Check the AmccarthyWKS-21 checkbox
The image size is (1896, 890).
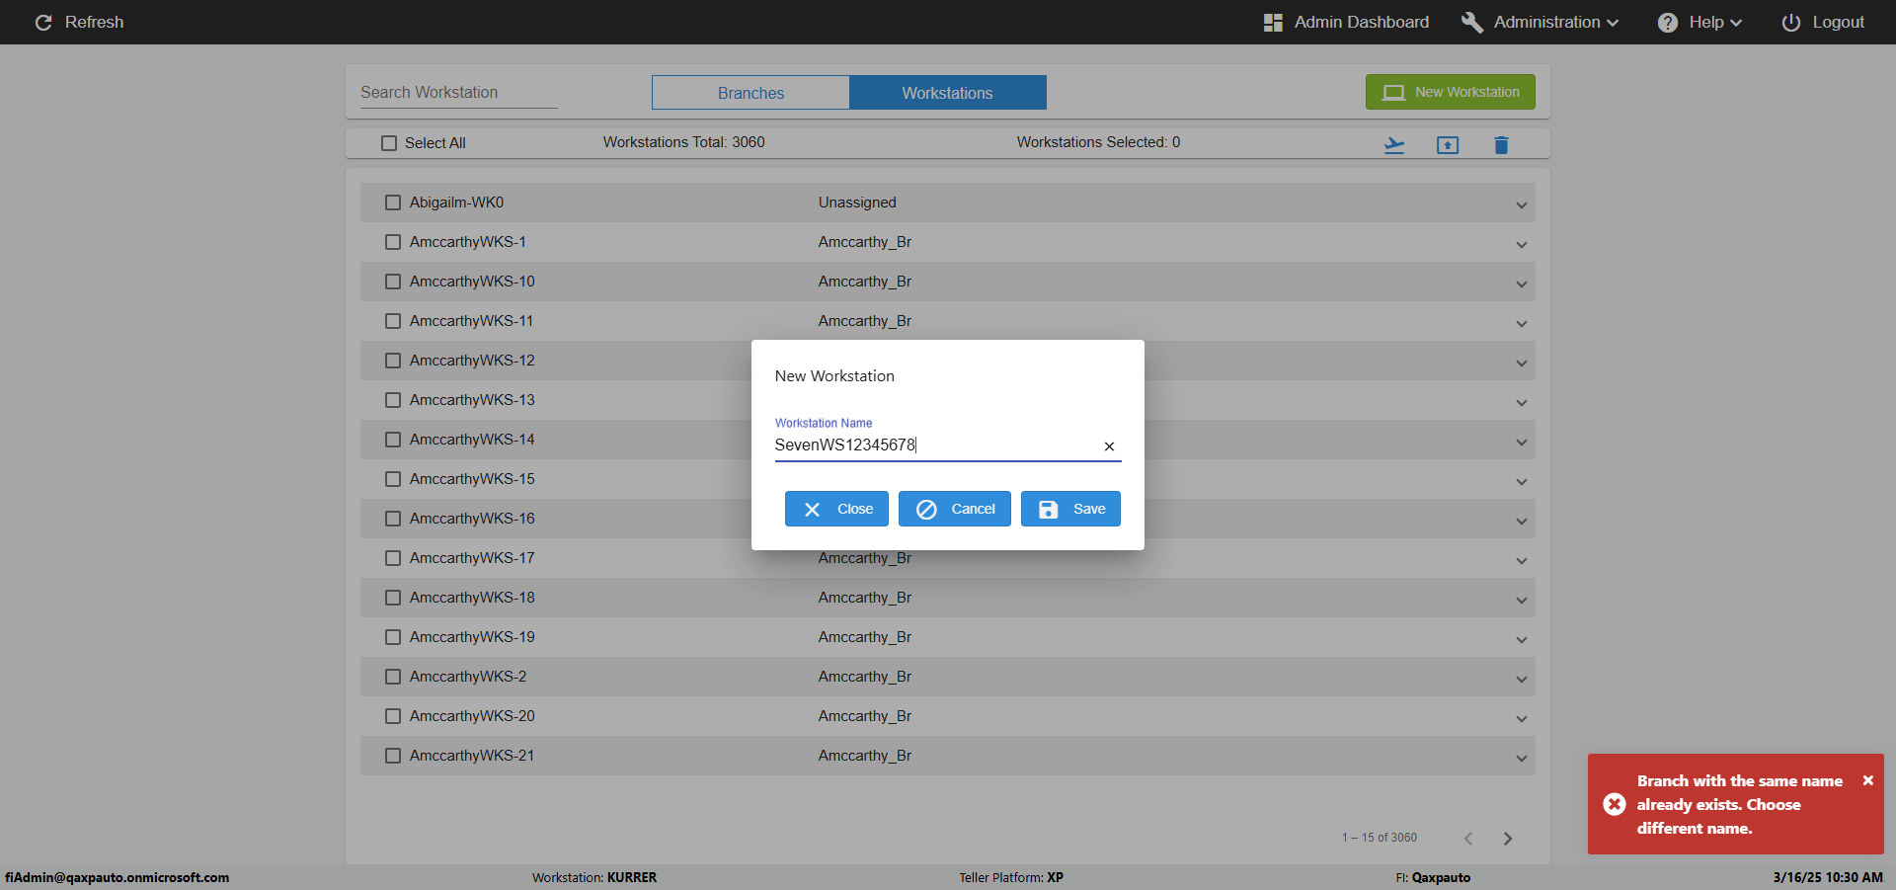click(393, 756)
